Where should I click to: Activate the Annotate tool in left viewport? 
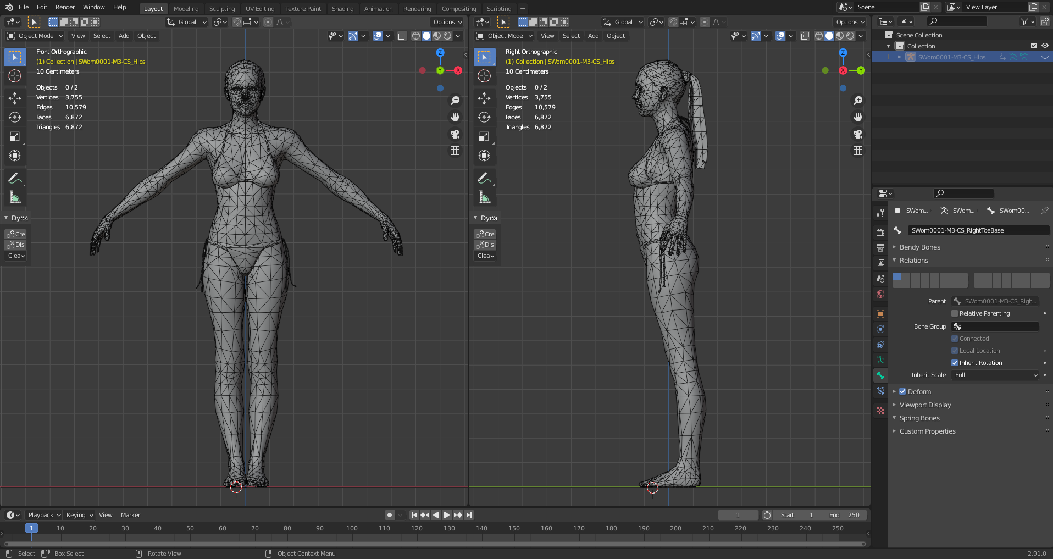pos(15,178)
